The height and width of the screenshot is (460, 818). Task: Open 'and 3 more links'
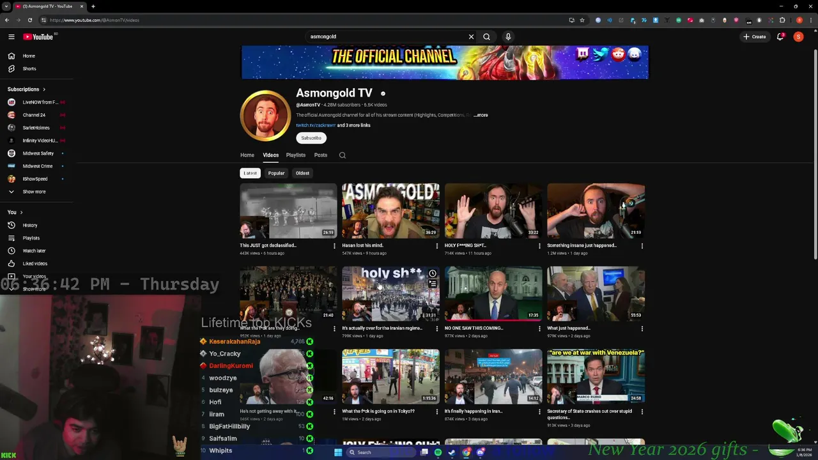[x=354, y=125]
